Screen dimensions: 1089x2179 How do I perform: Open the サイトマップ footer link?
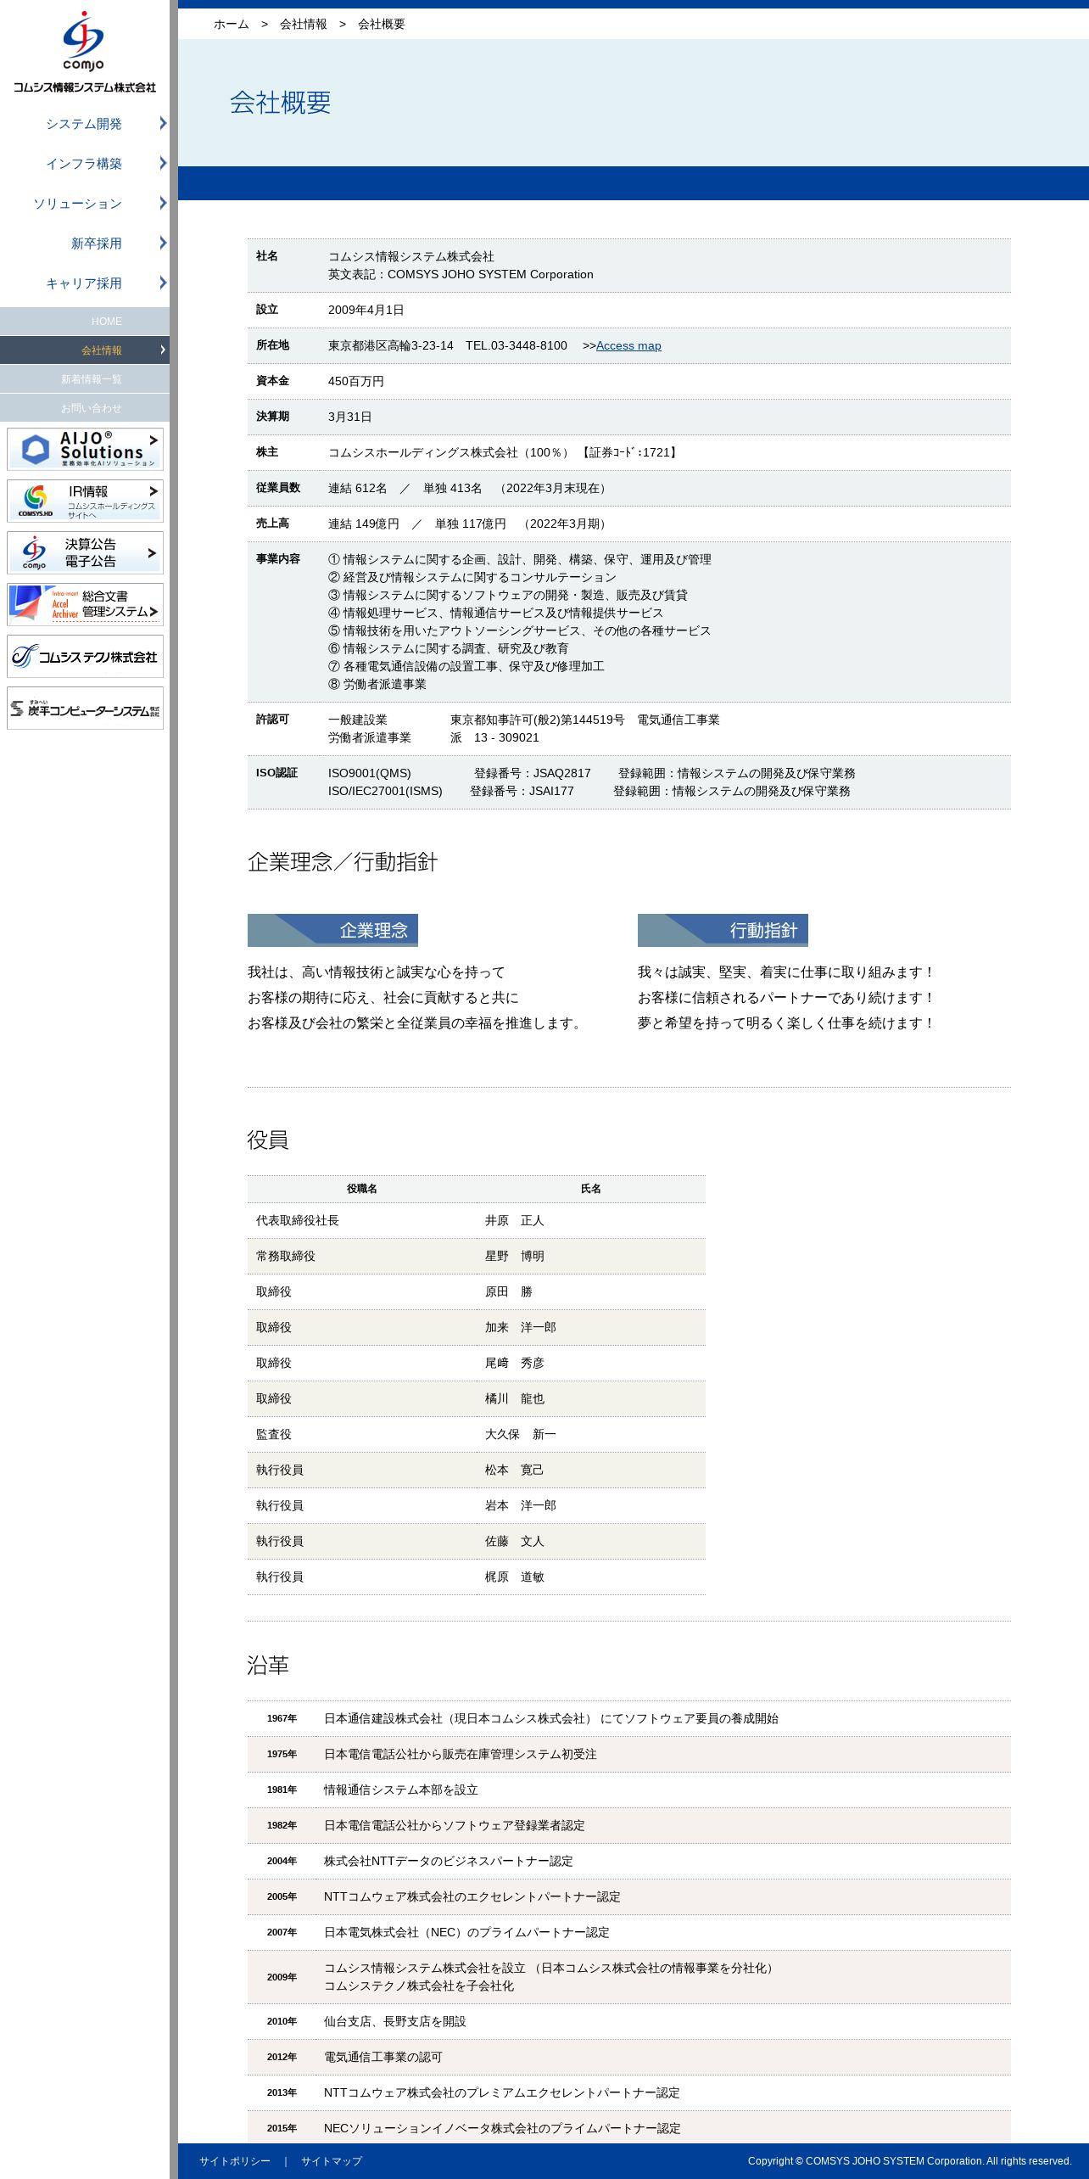[x=332, y=2161]
